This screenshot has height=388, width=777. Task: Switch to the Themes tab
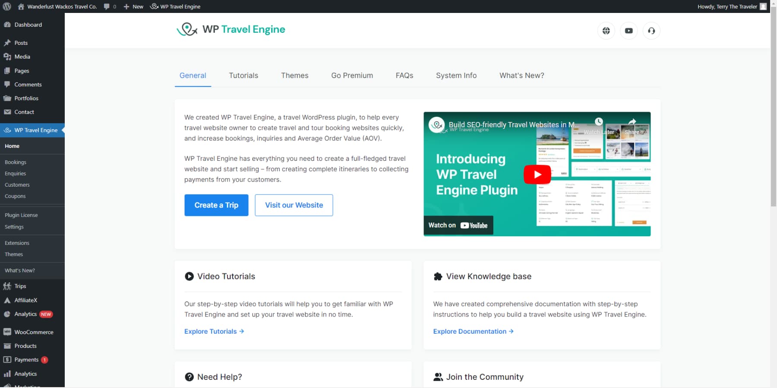295,75
